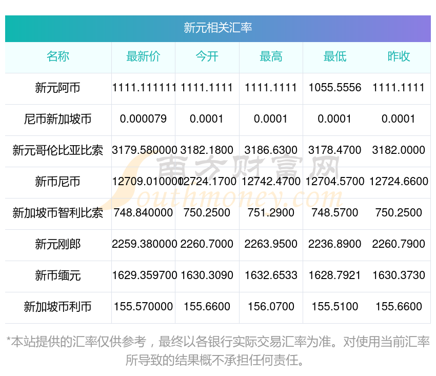This screenshot has width=436, height=376.
Task: Click latest price 2259.380000
Action: point(144,244)
